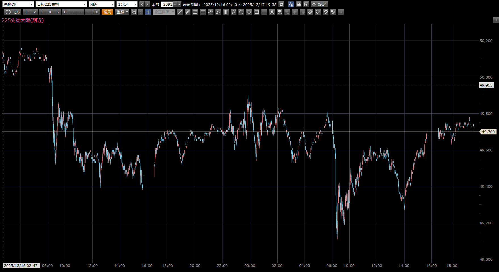Click the 本数 bar count input field
Image resolution: width=499 pixels, height=272 pixels.
(167, 4)
